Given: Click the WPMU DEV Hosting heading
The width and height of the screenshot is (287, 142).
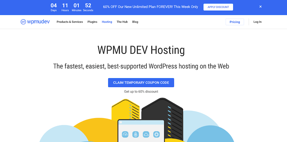Looking at the screenshot, I should 141,50.
